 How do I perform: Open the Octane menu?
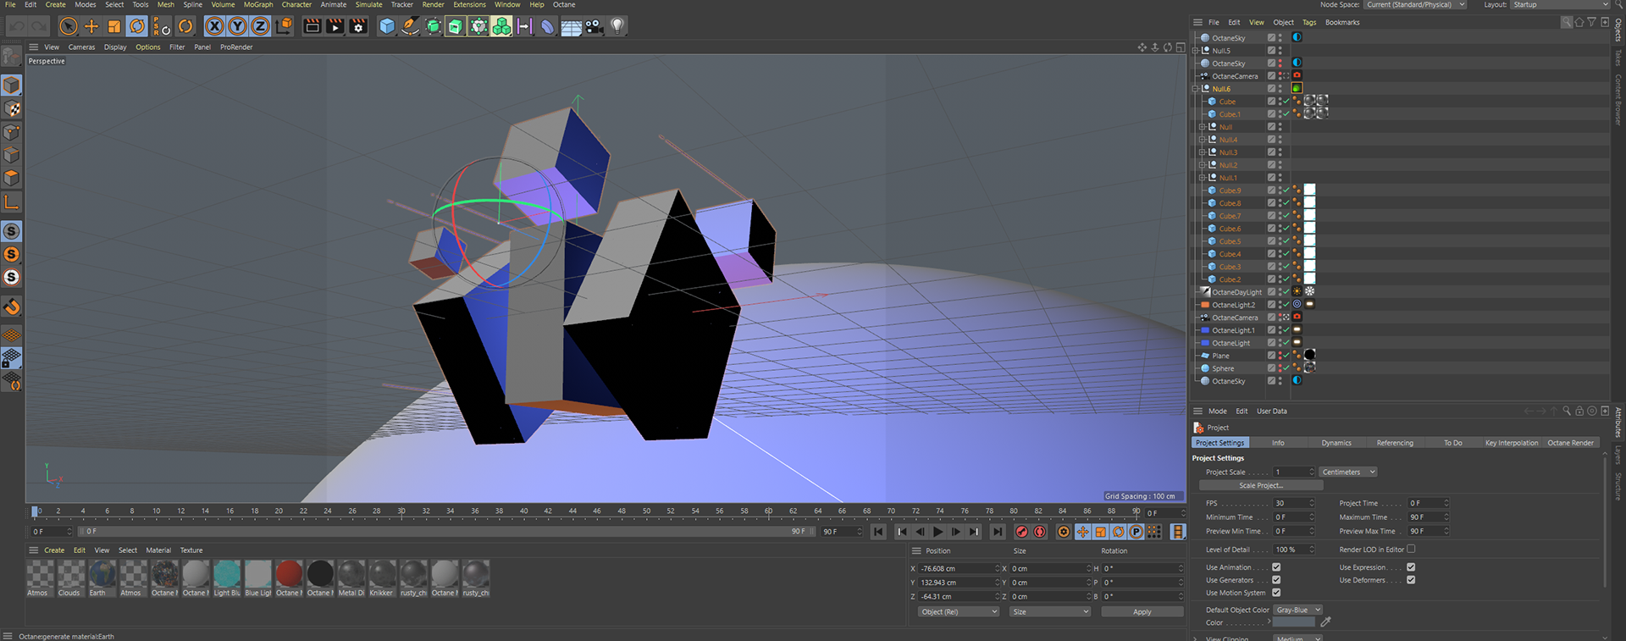click(x=564, y=5)
